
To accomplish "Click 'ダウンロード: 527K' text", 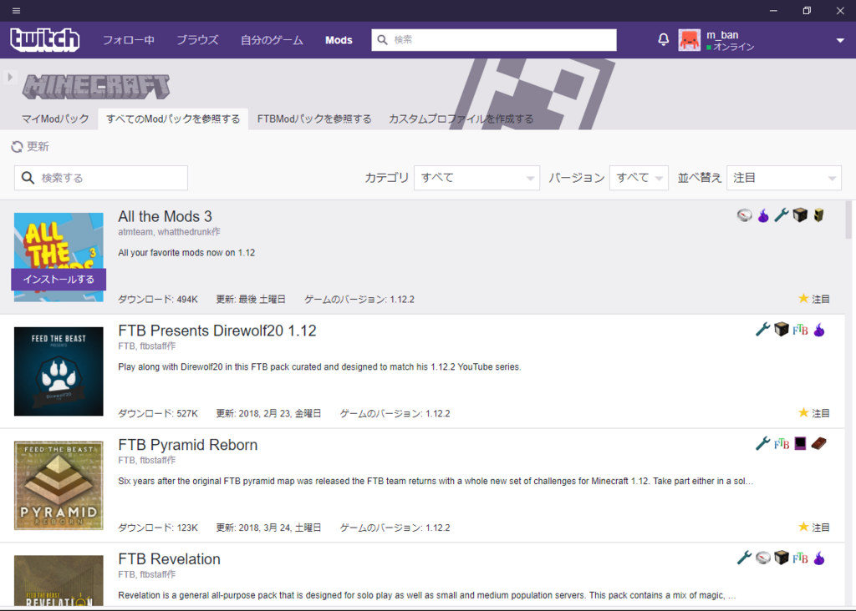I will click(x=158, y=413).
